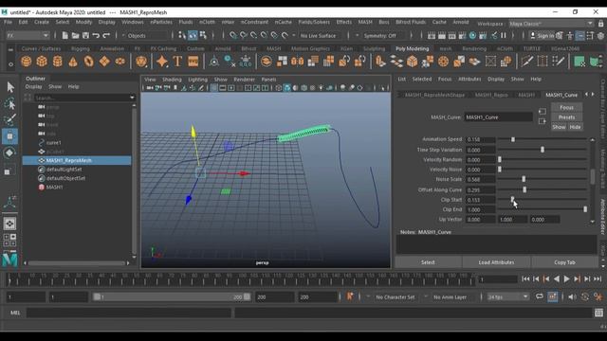Select the Paint selection tool
607x341 pixels.
10,120
